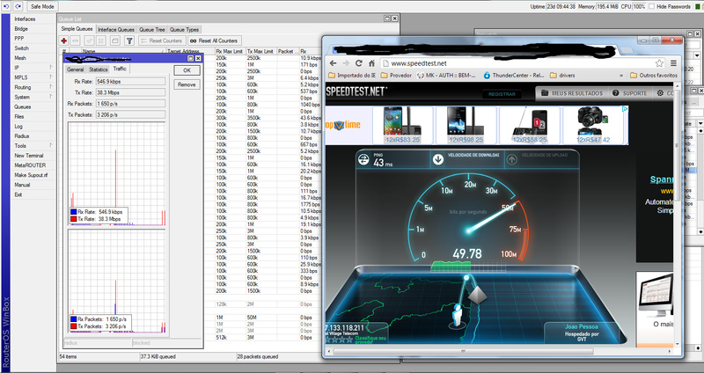Open the Chrome hamburger menu
This screenshot has height=373, width=704.
(x=673, y=63)
